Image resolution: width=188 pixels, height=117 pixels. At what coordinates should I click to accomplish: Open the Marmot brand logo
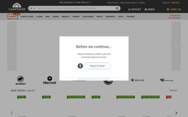(50, 80)
